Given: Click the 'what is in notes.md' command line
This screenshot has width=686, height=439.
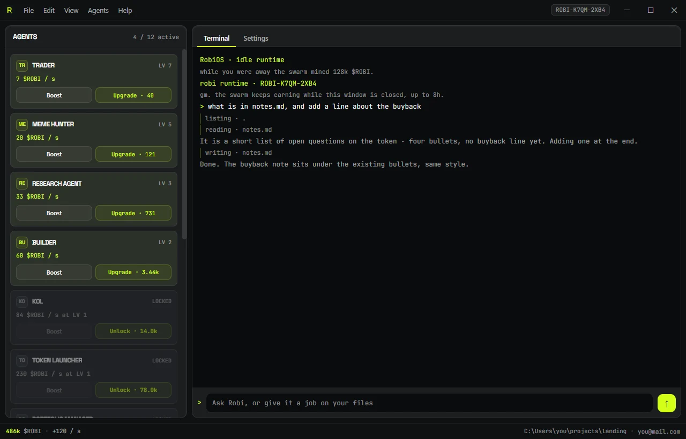Looking at the screenshot, I should pos(311,107).
